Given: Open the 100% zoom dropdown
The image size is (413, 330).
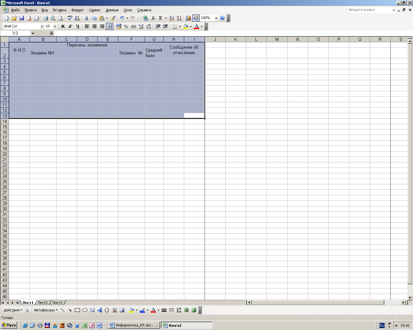Looking at the screenshot, I should pyautogui.click(x=216, y=18).
